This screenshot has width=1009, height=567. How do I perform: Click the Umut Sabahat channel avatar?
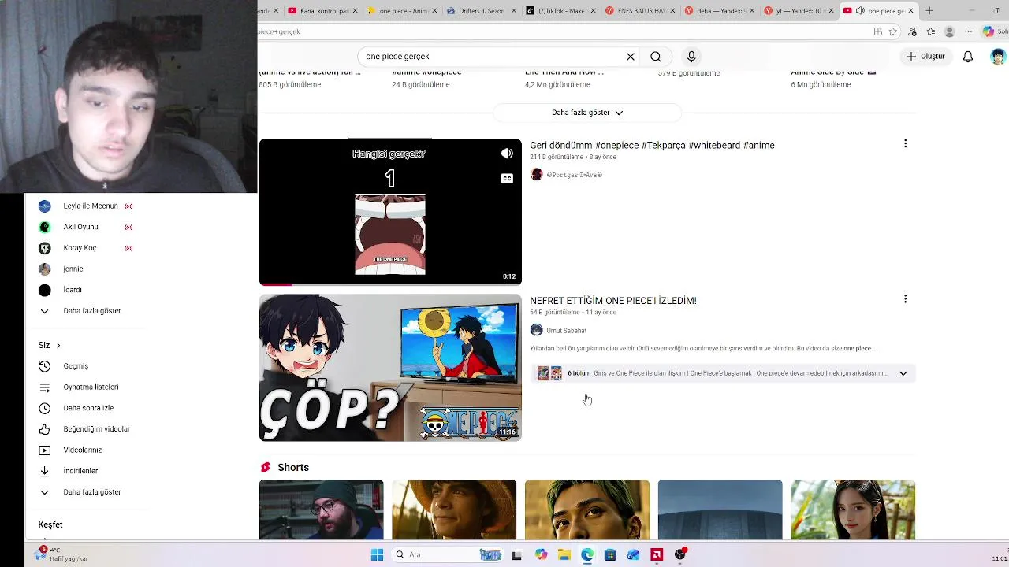[537, 330]
